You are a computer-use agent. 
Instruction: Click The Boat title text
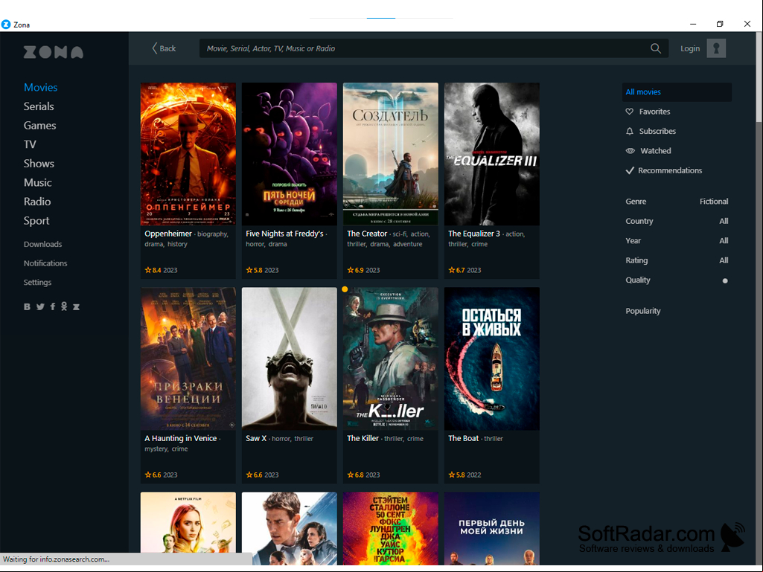click(463, 438)
